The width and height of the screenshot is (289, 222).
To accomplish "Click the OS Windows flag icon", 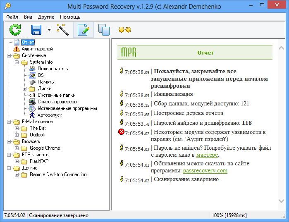I will click(x=32, y=75).
